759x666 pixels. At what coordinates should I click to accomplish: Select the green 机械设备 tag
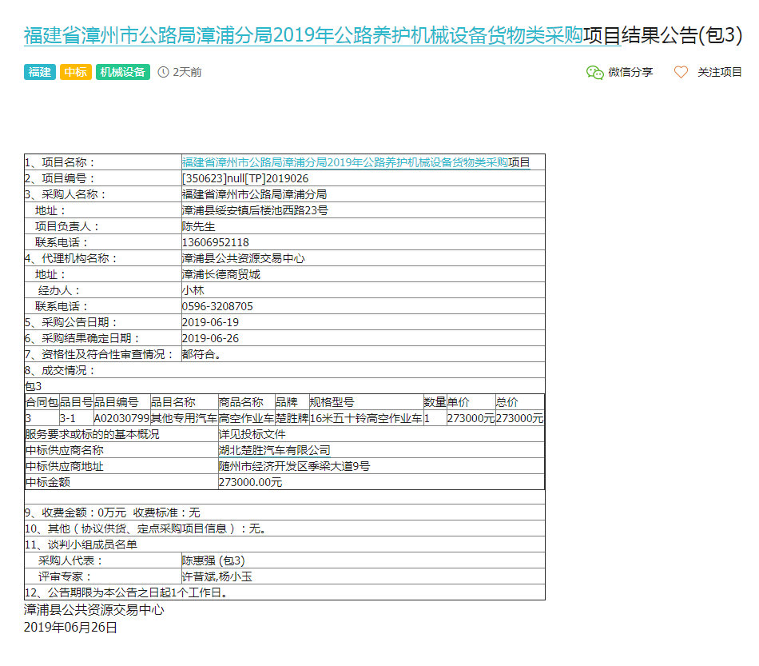pyautogui.click(x=123, y=72)
